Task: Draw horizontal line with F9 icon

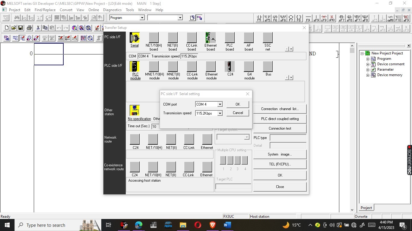Action: pyautogui.click(x=308, y=18)
